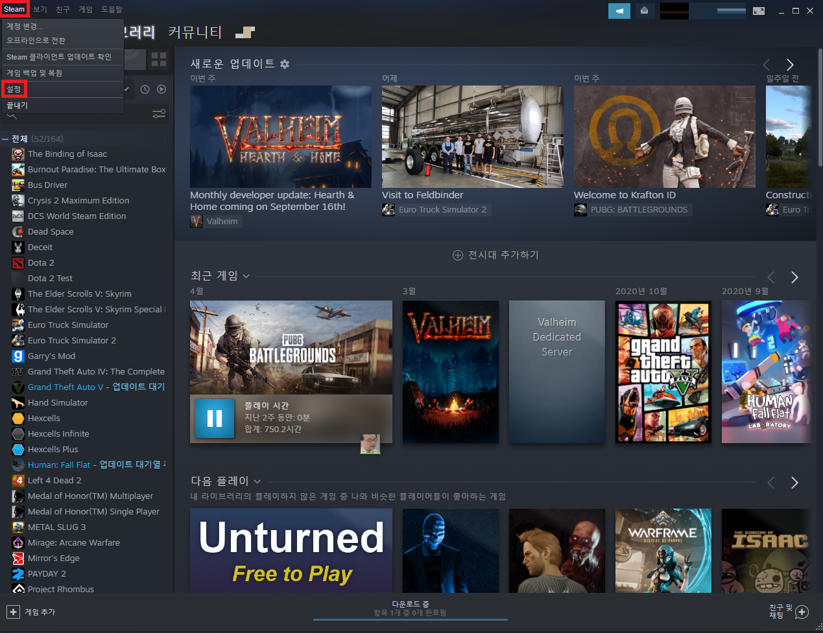Open Unturned Free to Play tile

coord(291,551)
